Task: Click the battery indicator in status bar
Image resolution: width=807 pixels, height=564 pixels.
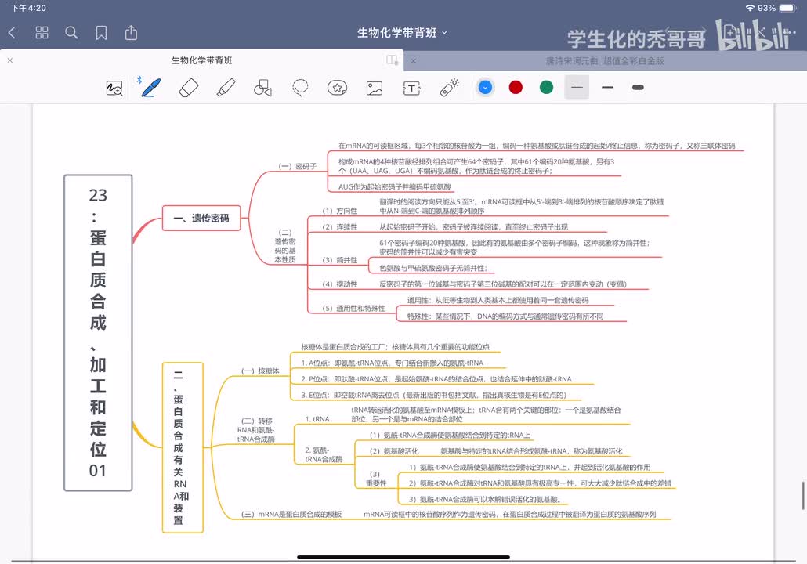Action: pos(787,9)
